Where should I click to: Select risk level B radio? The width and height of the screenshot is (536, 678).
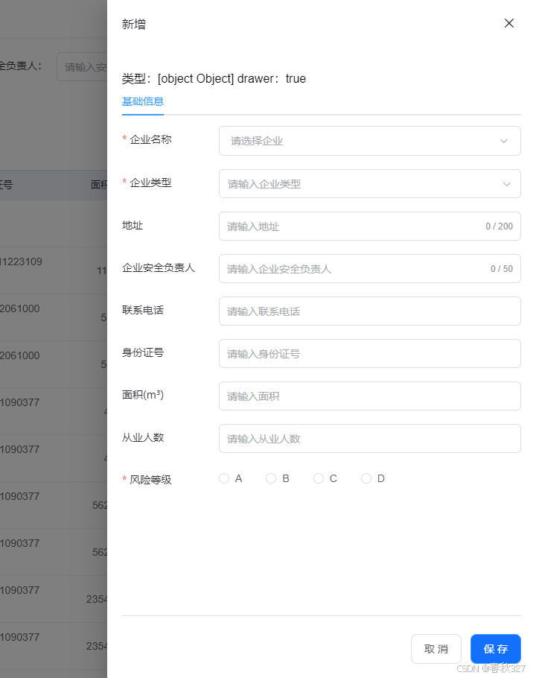(x=271, y=478)
